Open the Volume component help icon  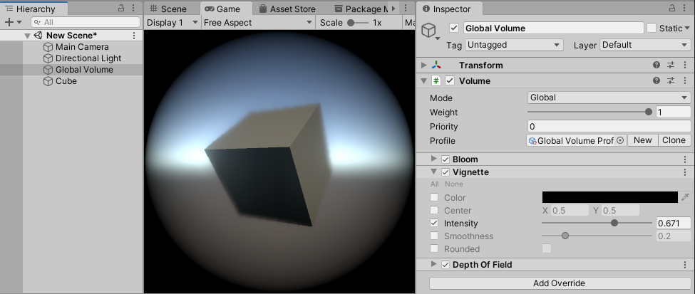point(657,81)
